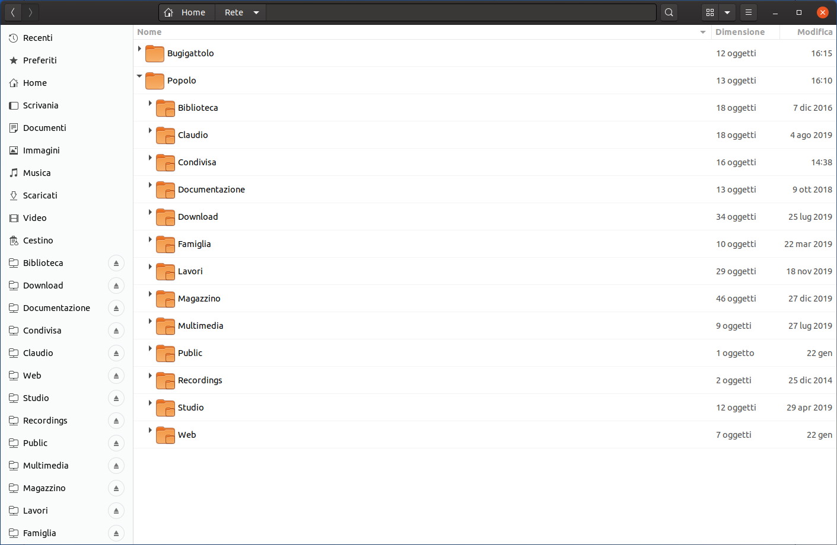Collapse the Popolo folder tree
Screen dimensions: 837x545
139,76
